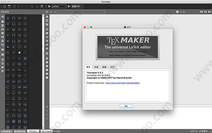This screenshot has height=133, width=212.
Task: Toggle the Structure panel button
Action: click(7, 131)
